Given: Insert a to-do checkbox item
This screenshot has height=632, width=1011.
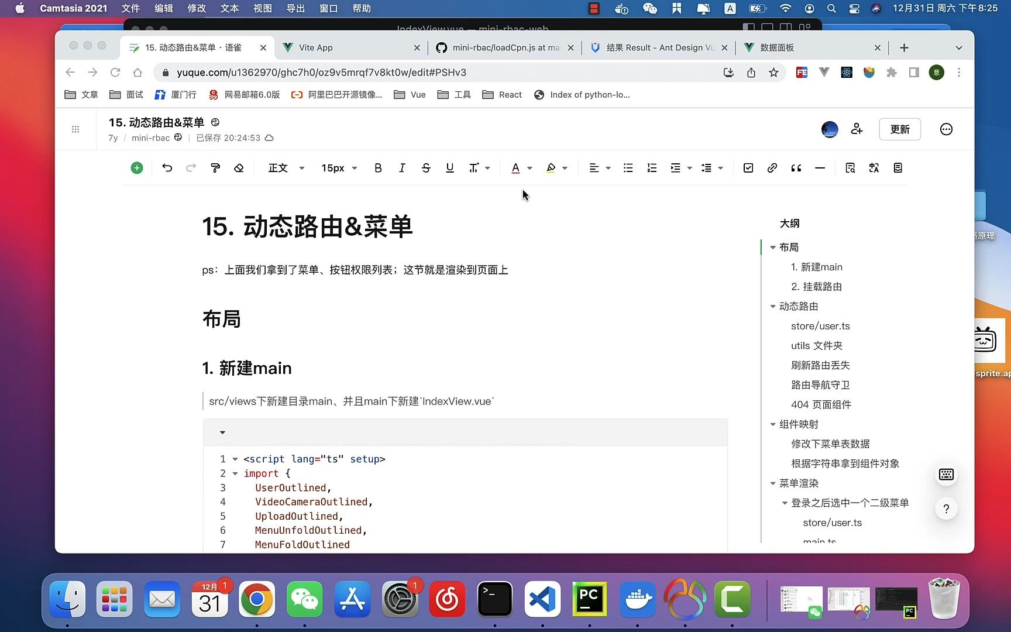Looking at the screenshot, I should click(x=748, y=168).
